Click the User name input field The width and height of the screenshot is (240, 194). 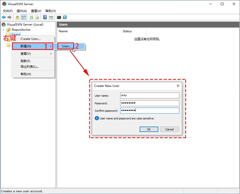point(150,96)
